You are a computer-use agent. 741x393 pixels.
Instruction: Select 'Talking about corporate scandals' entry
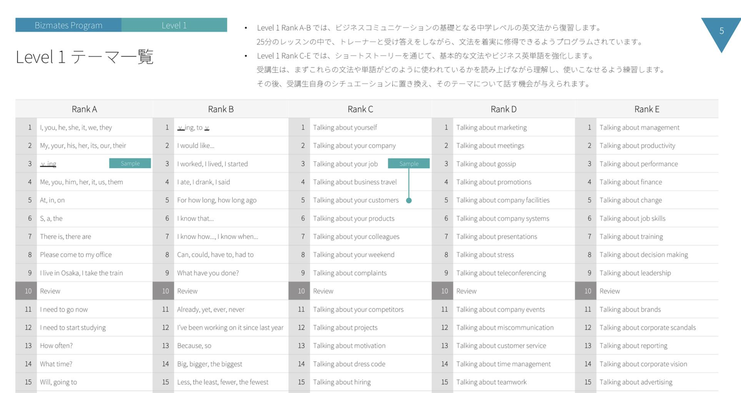point(647,327)
